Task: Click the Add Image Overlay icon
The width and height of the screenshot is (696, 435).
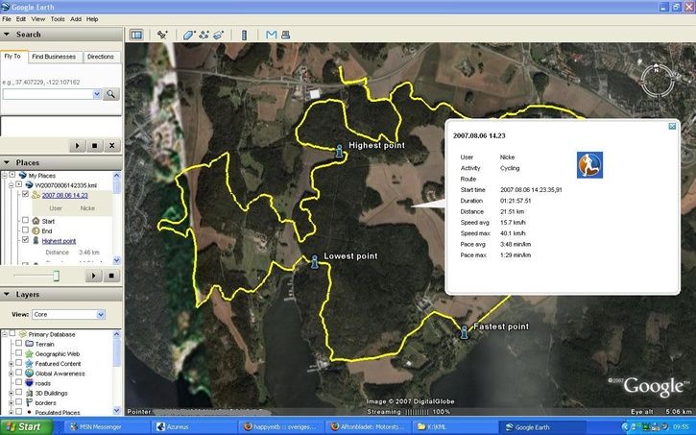Action: (x=219, y=35)
